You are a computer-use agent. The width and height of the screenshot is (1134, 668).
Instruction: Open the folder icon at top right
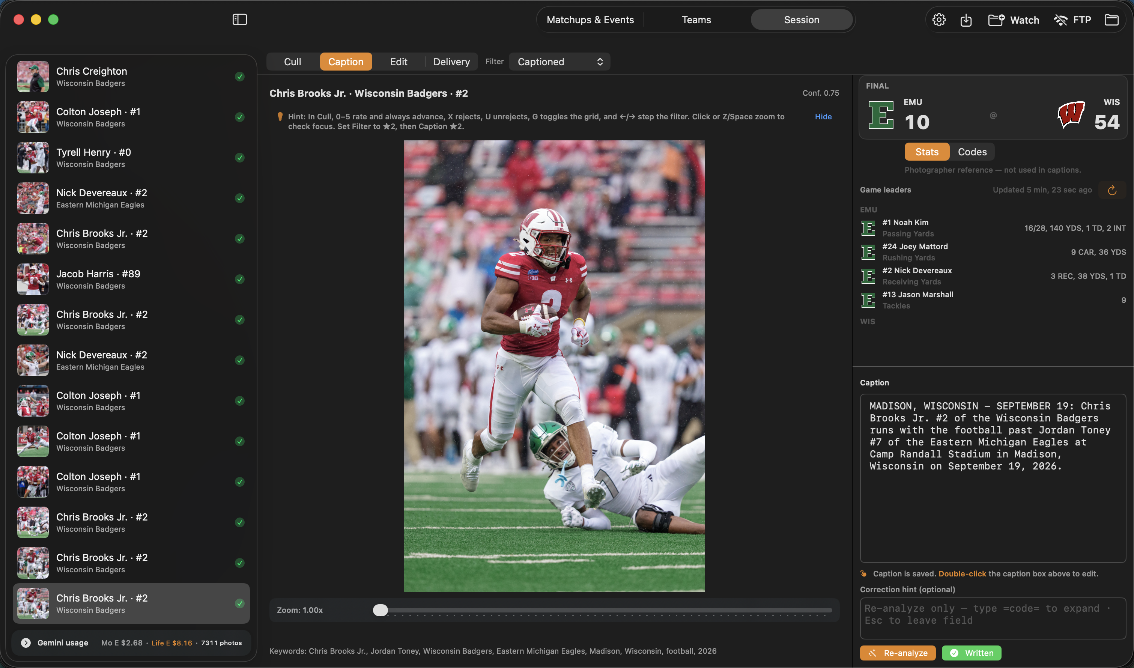click(1111, 20)
